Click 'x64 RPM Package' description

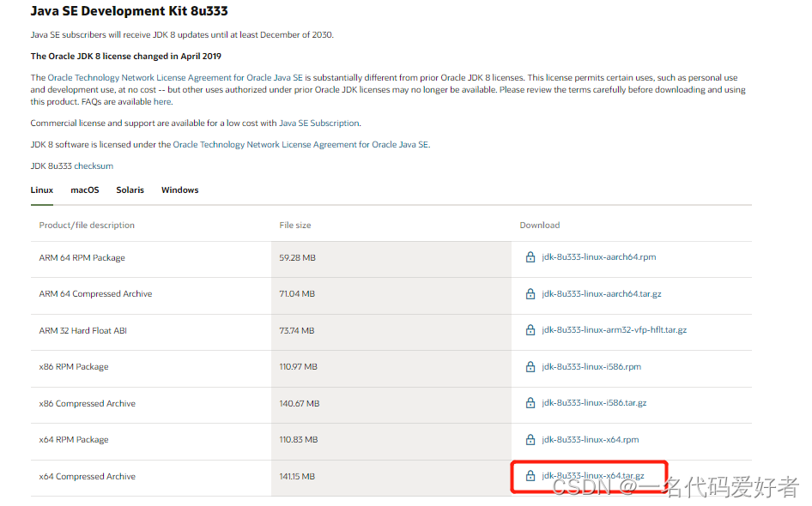[74, 440]
